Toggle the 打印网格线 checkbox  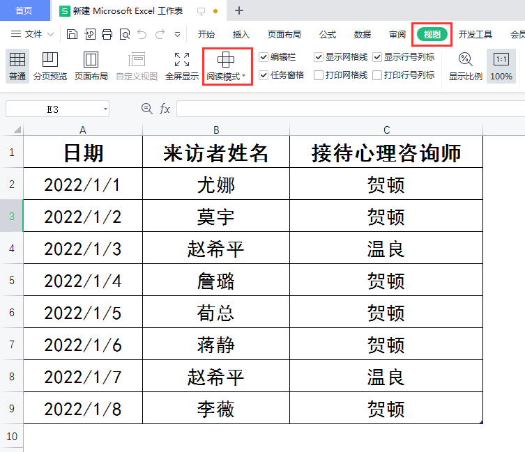pos(319,75)
